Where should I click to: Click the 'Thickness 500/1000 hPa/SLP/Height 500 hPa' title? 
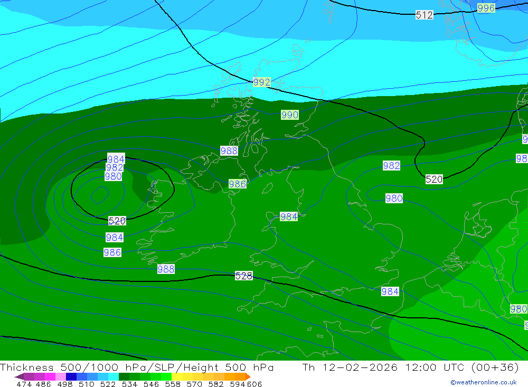pos(137,367)
